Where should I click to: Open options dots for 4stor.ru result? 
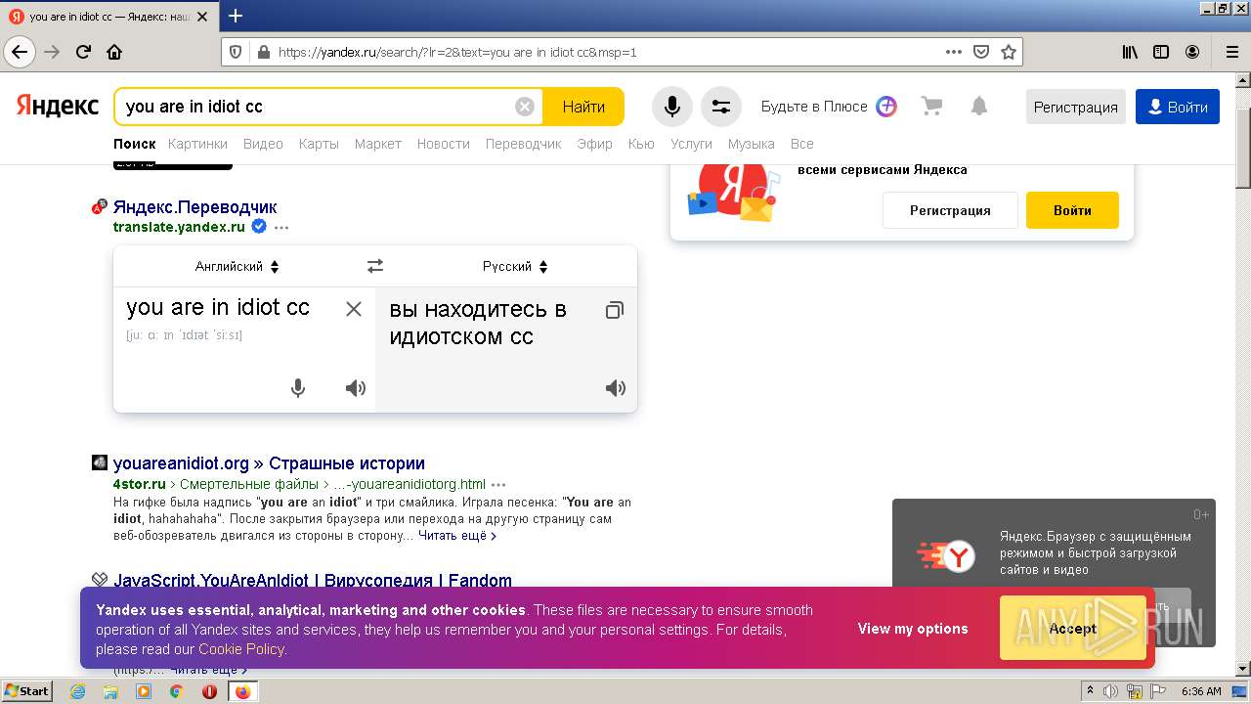(498, 484)
